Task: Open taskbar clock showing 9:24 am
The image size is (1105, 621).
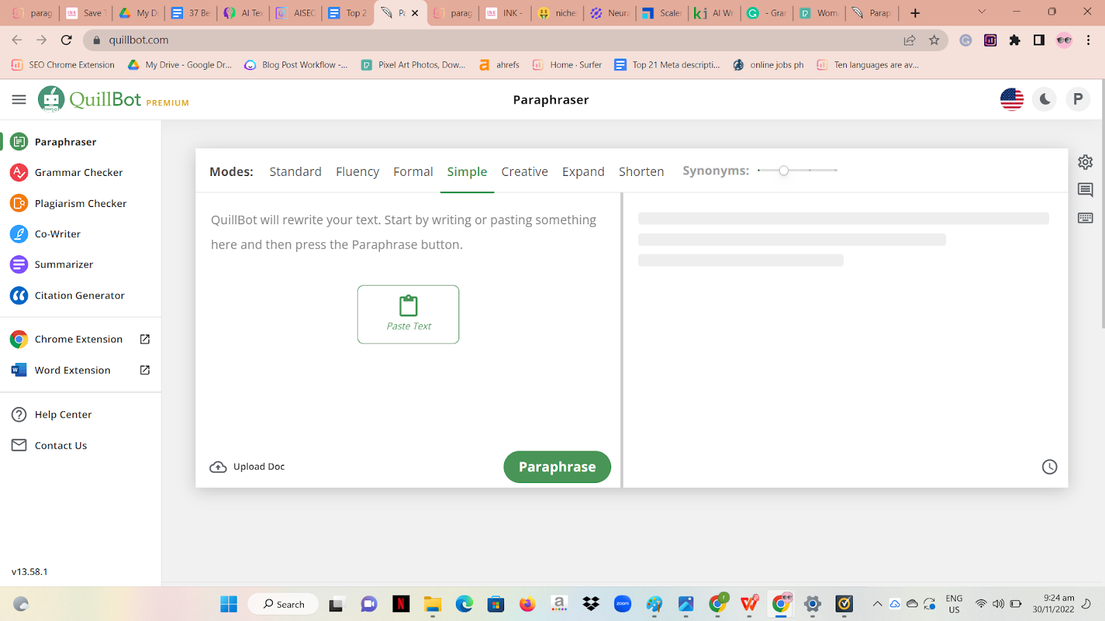Action: point(1054,604)
